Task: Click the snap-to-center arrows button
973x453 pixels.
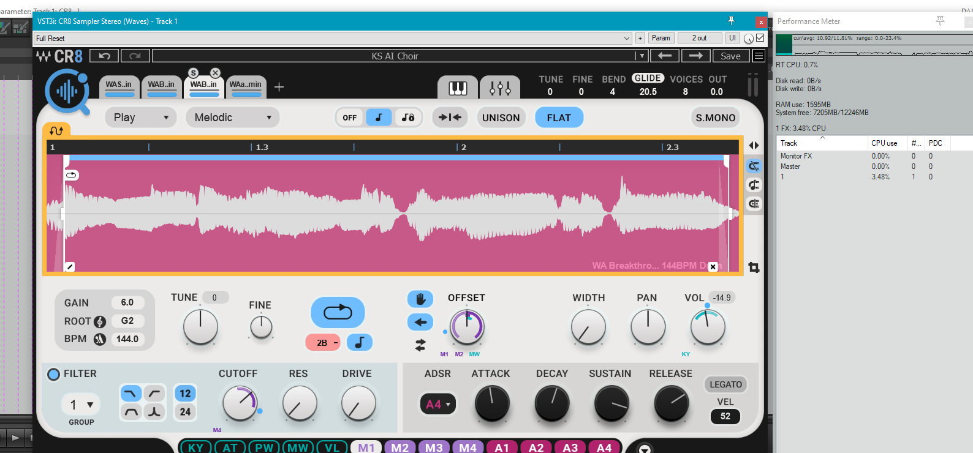Action: coord(450,118)
